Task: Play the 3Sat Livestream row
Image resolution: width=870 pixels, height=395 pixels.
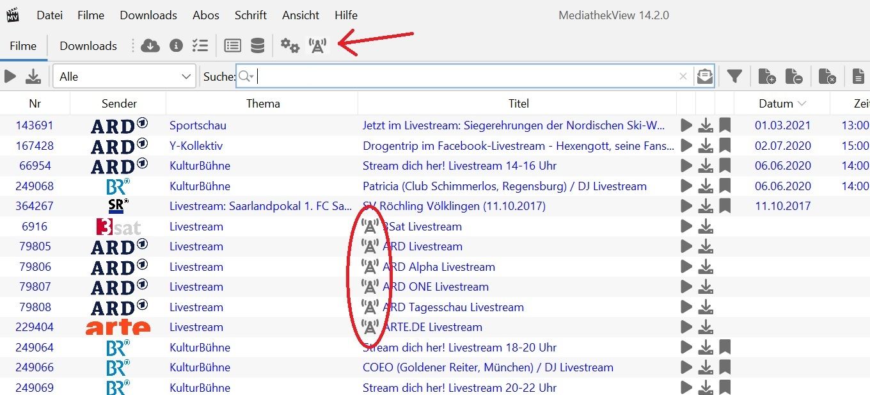Action: coord(686,226)
